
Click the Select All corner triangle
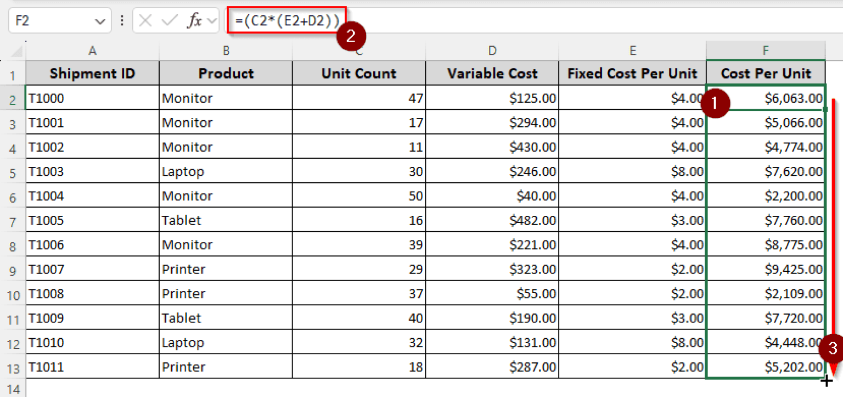click(x=16, y=52)
